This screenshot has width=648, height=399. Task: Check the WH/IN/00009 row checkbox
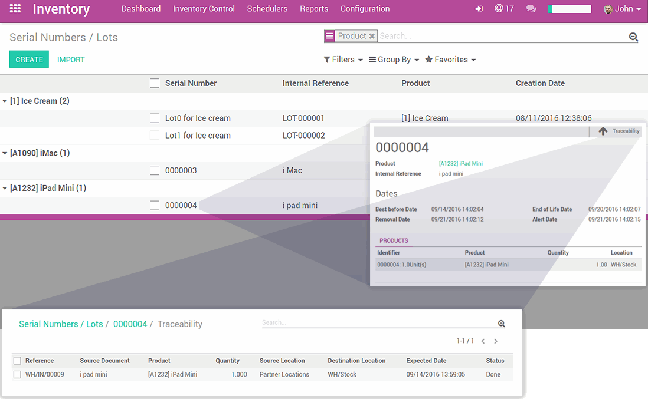coord(17,374)
